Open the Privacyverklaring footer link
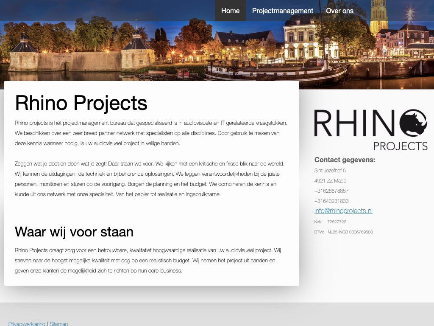Viewport: 434px width, 326px height. (x=27, y=324)
